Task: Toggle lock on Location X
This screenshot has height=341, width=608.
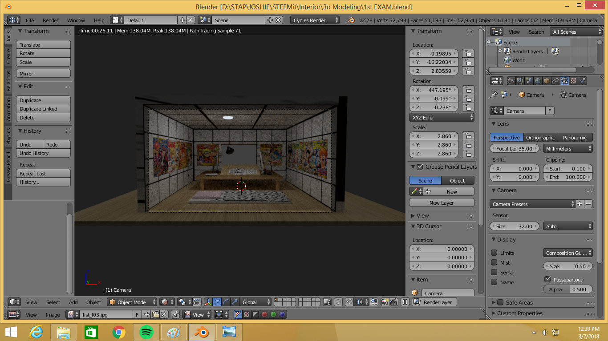Action: click(x=467, y=53)
